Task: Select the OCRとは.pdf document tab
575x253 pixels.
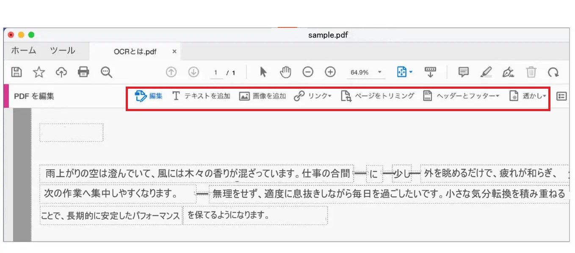Action: [135, 52]
